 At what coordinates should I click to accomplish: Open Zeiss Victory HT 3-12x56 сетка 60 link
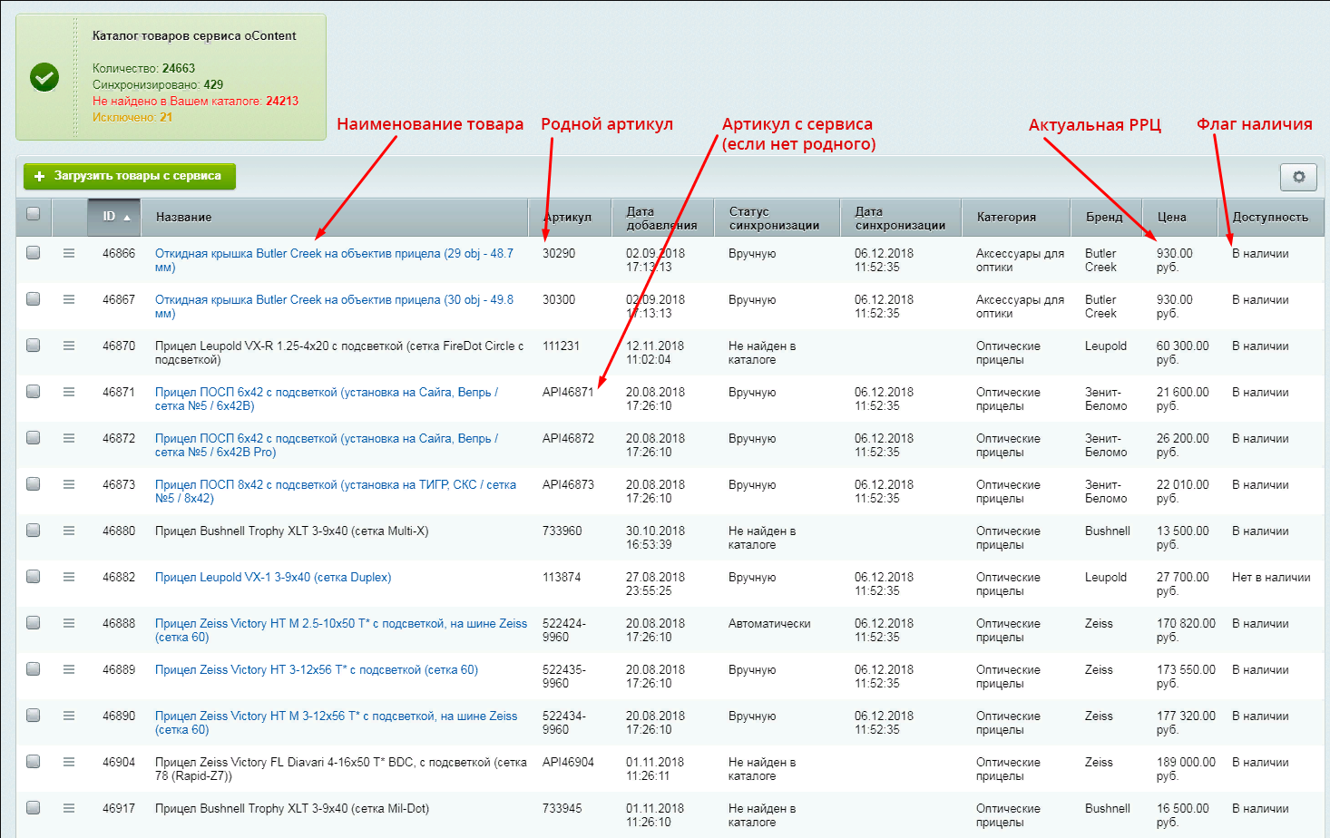click(317, 669)
